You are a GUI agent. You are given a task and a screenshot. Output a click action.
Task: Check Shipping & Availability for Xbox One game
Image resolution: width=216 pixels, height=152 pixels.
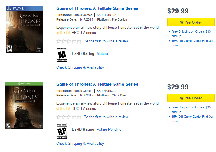click(x=80, y=143)
